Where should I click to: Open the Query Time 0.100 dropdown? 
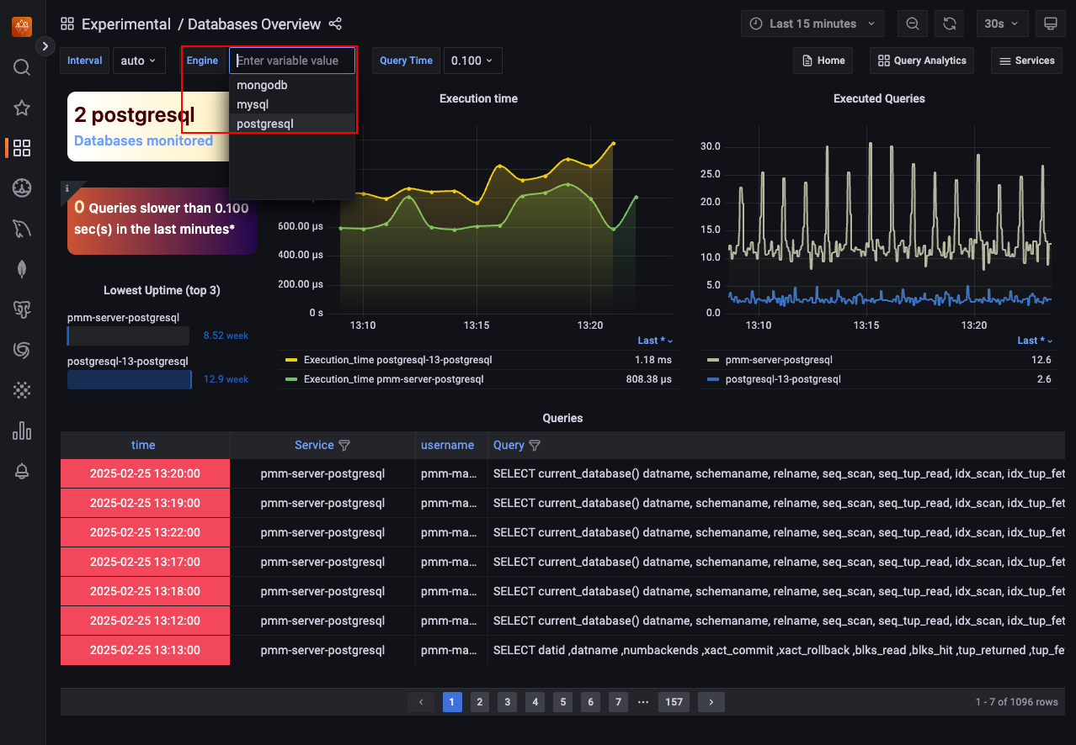[472, 61]
